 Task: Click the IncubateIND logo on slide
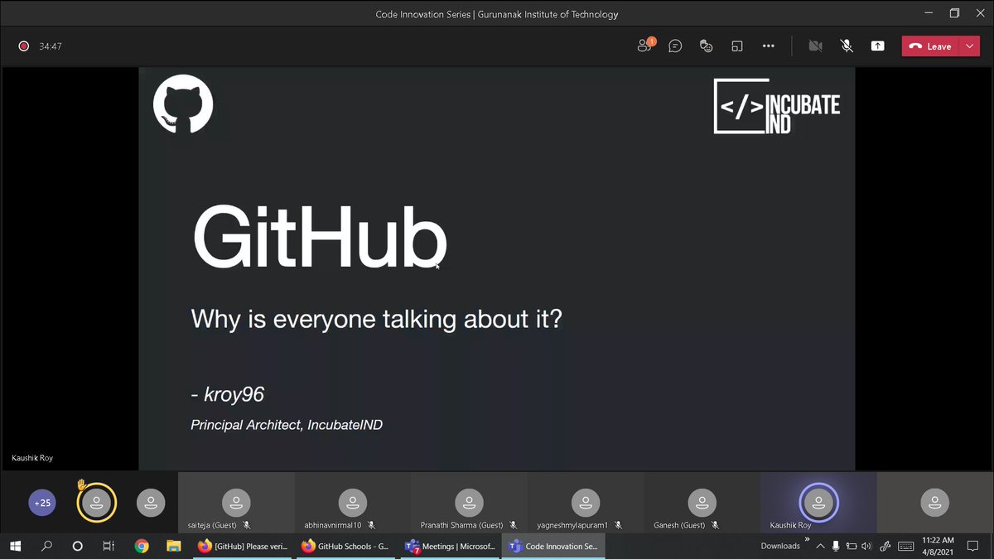(777, 106)
